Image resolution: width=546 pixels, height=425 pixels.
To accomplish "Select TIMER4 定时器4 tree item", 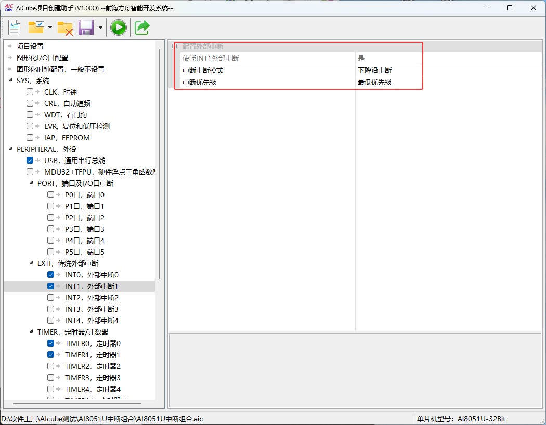I will tap(93, 389).
